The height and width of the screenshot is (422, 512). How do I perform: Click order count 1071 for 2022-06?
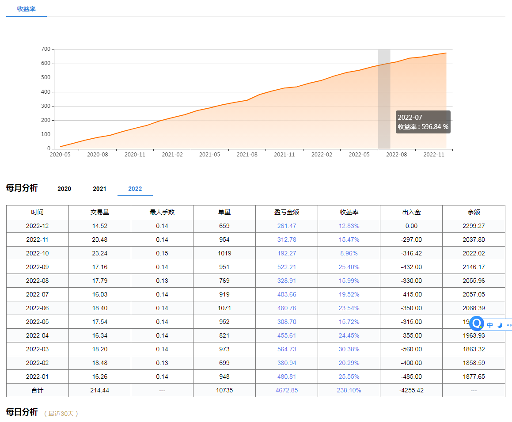click(224, 308)
